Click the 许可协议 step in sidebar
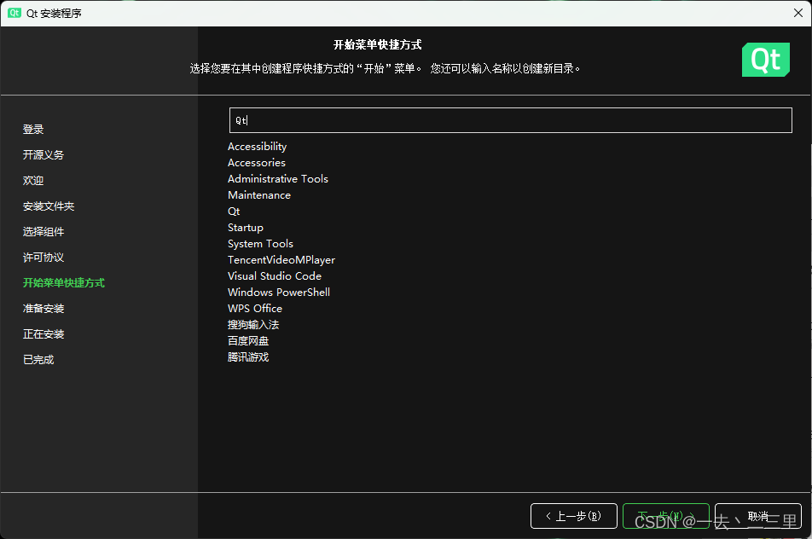The image size is (812, 539). click(x=43, y=258)
